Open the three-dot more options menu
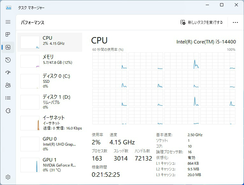This screenshot has height=185, width=244. point(235,23)
